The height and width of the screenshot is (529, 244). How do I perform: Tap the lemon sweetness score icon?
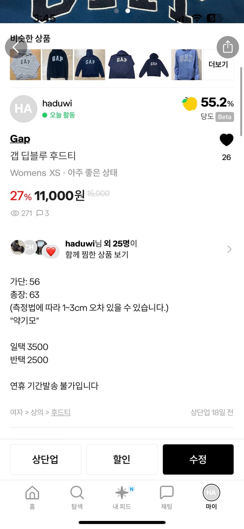pos(190,104)
